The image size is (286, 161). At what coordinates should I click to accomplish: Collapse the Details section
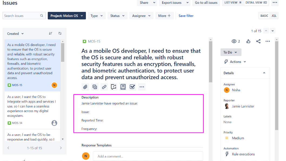(x=264, y=73)
